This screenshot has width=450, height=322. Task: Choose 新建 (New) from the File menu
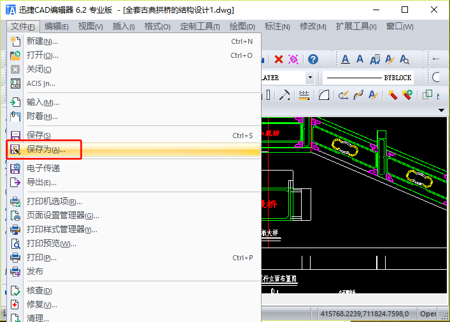pyautogui.click(x=42, y=41)
